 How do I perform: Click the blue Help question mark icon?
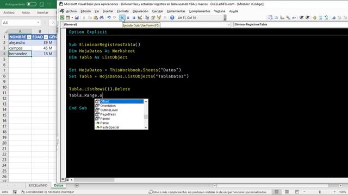pyautogui.click(x=172, y=18)
